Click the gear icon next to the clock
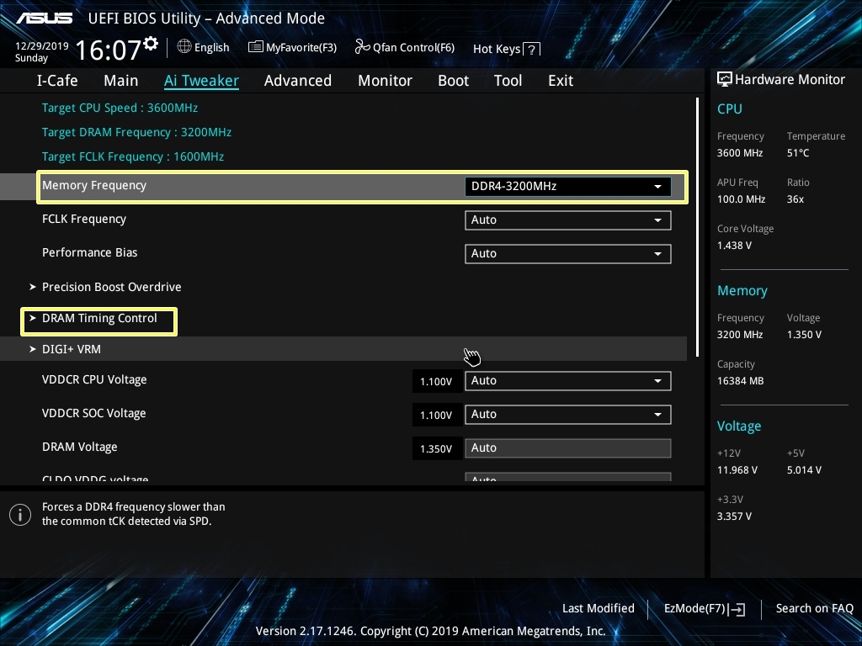The height and width of the screenshot is (646, 862). click(151, 44)
